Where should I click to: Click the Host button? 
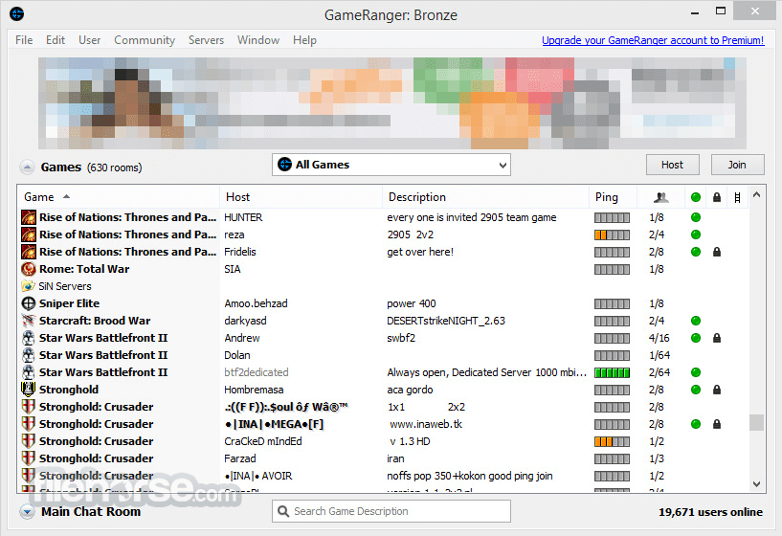[x=672, y=165]
